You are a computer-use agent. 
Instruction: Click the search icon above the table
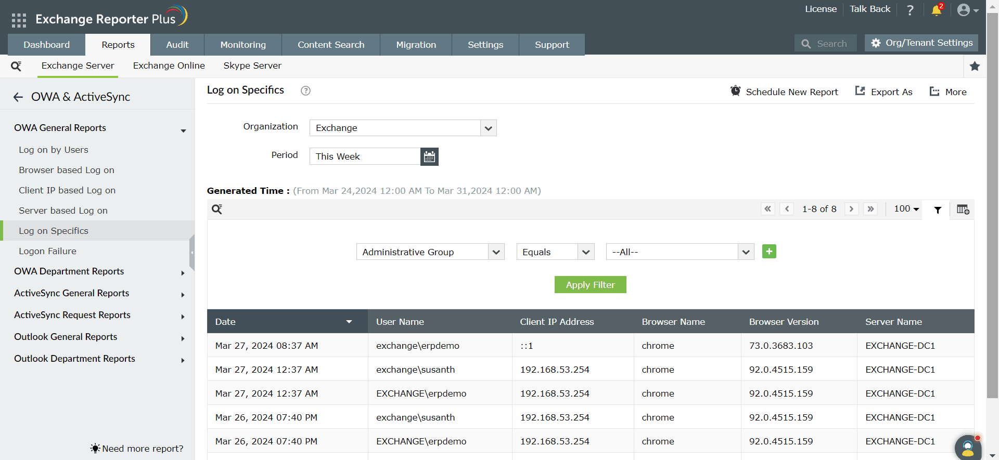coord(217,209)
